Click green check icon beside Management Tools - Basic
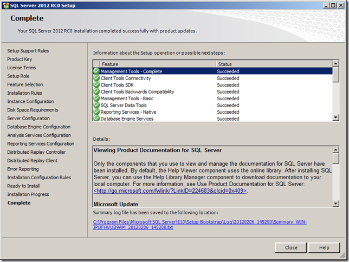The width and height of the screenshot is (349, 262). (x=96, y=99)
